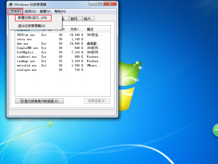The width and height of the screenshot is (218, 164).
Task: Click the resize grip in the status bar
Action: click(115, 114)
